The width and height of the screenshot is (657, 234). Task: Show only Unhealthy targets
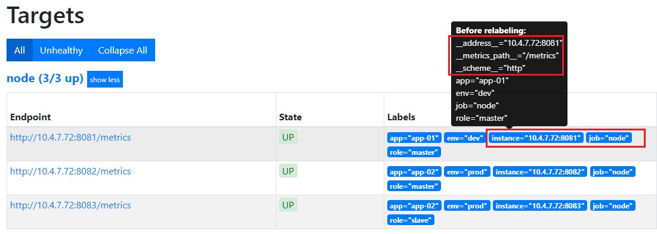coord(61,50)
